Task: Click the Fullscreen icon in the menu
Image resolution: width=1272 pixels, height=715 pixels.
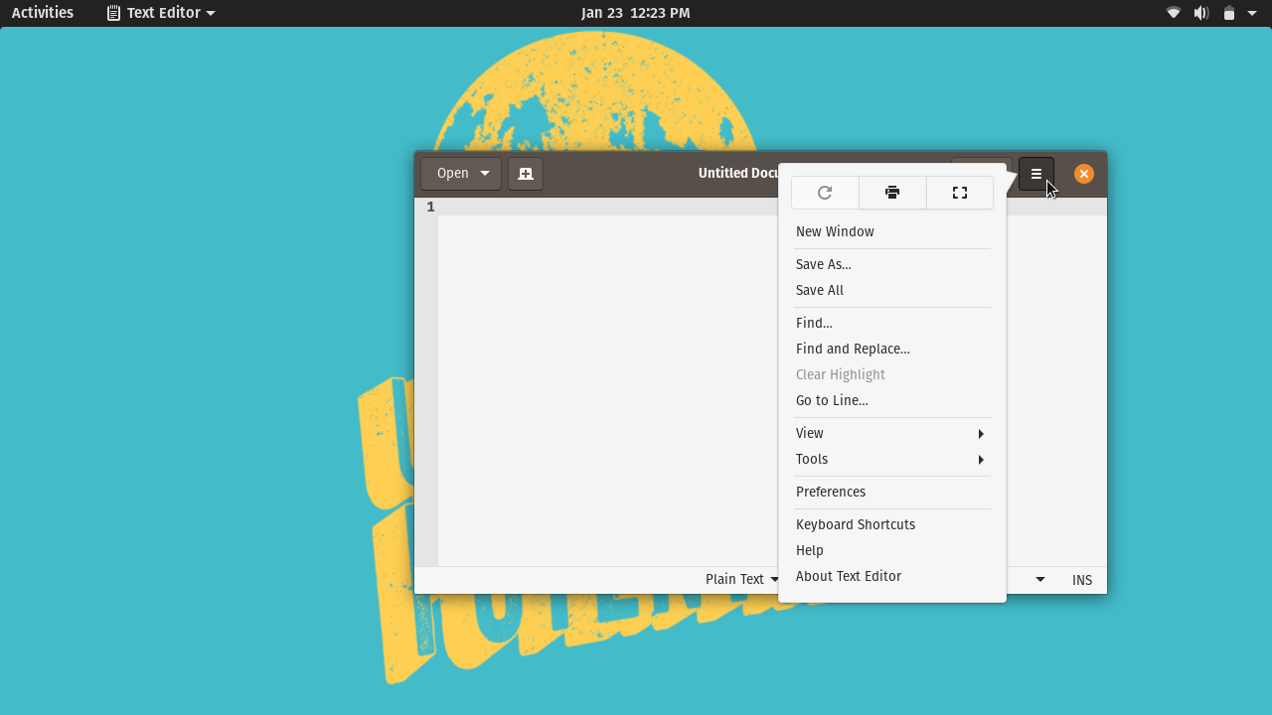Action: click(960, 193)
